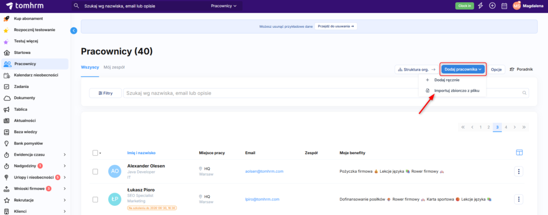Open Kalendarz nieobecności in sidebar
The image size is (548, 215).
coord(35,75)
